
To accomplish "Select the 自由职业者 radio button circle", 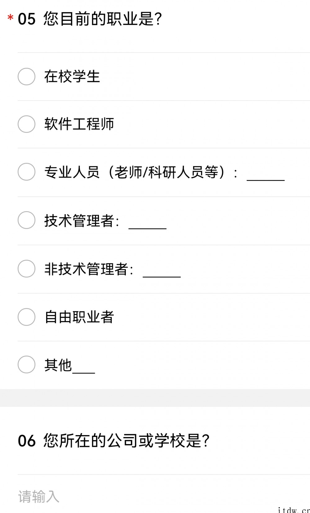I will (26, 317).
